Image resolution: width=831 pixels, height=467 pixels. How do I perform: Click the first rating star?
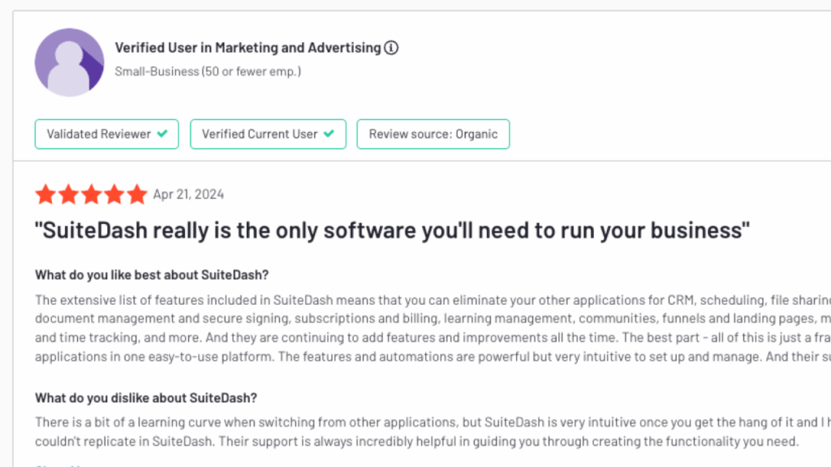click(x=45, y=195)
